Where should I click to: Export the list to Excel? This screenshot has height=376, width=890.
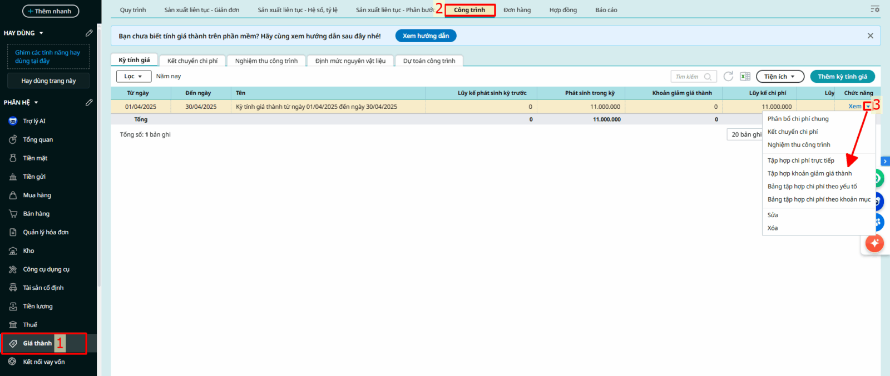tap(745, 77)
